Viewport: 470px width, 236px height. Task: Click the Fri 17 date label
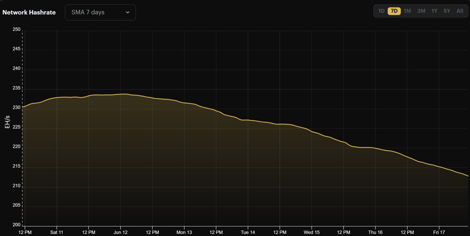[439, 232]
